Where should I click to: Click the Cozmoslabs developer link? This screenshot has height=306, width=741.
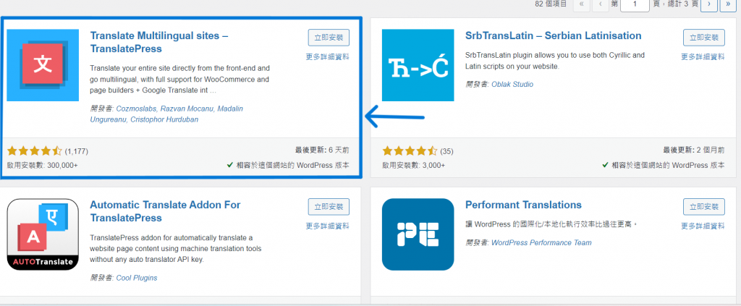pyautogui.click(x=135, y=109)
